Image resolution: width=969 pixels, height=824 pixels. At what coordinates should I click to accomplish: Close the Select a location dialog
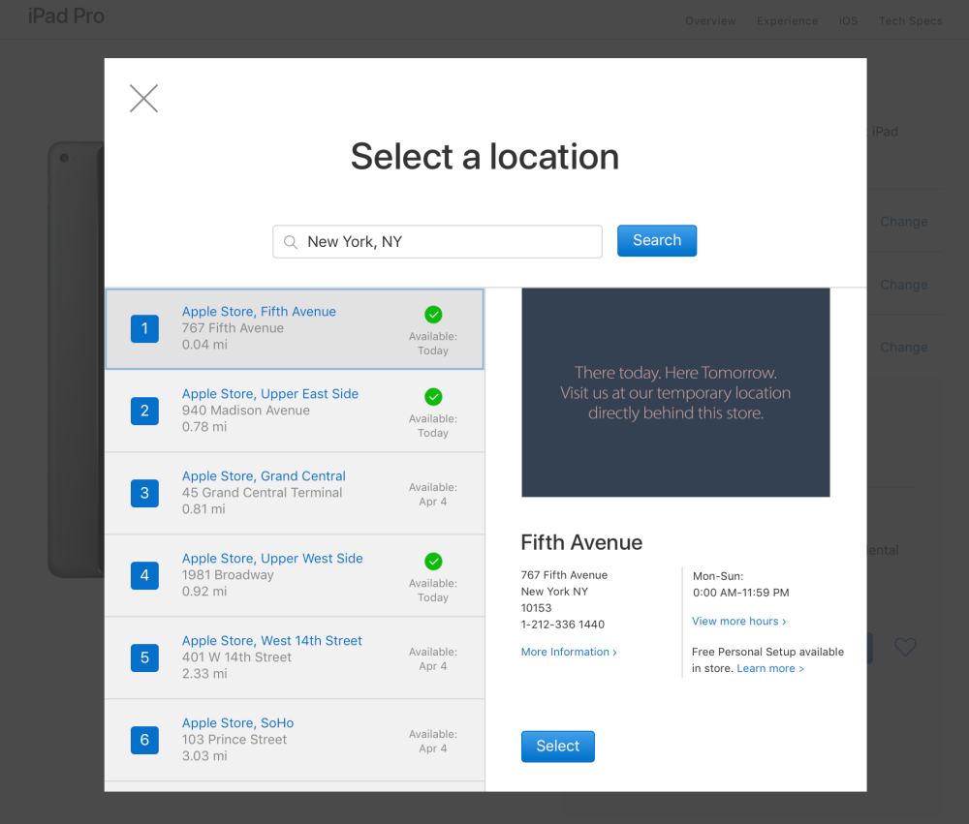[x=143, y=99]
